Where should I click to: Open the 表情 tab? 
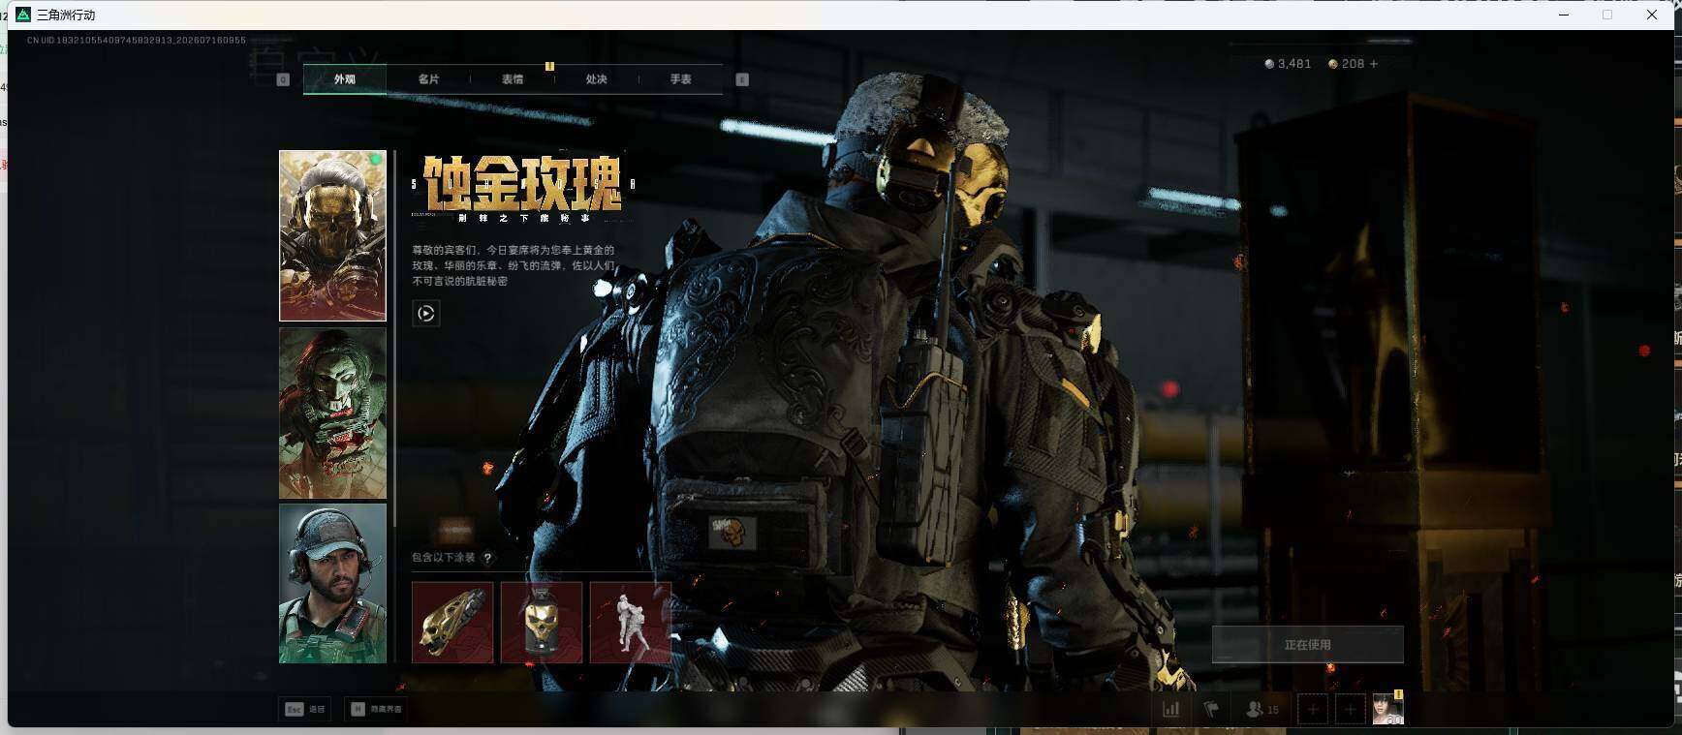[513, 79]
